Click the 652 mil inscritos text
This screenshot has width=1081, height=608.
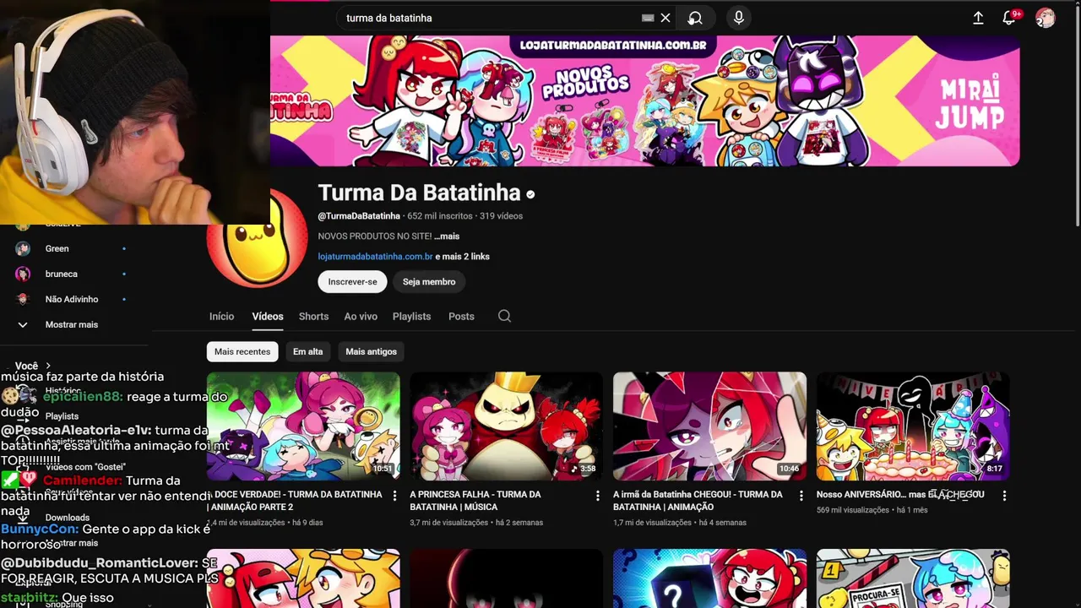(440, 216)
